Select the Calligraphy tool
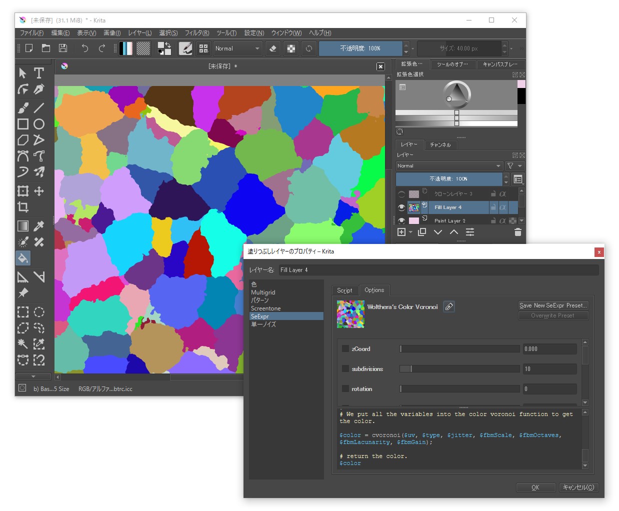 coord(39,89)
